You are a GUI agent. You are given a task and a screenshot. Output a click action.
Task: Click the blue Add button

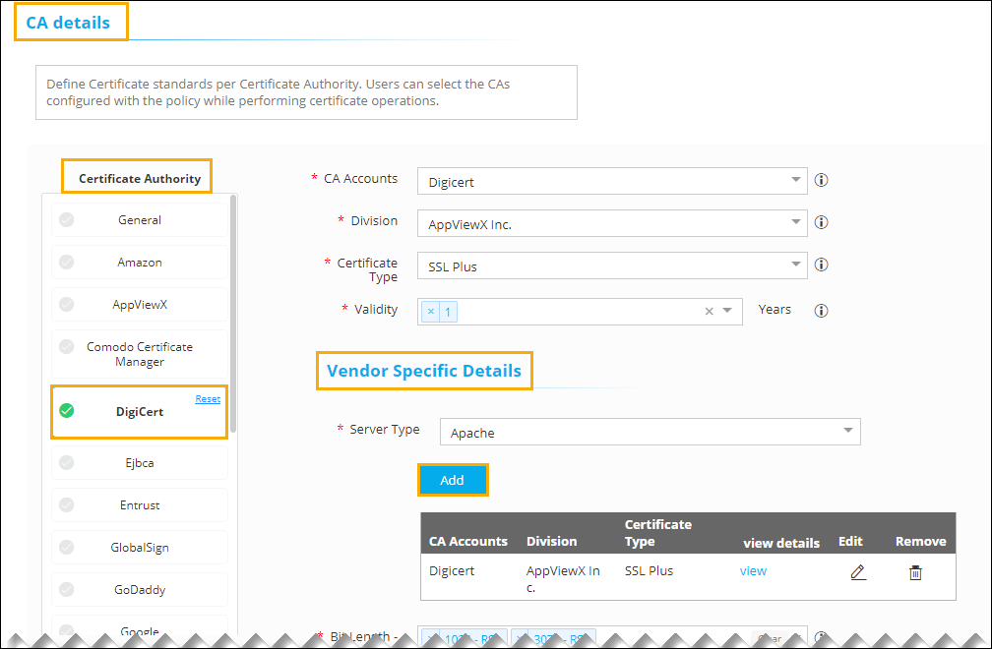click(x=453, y=480)
